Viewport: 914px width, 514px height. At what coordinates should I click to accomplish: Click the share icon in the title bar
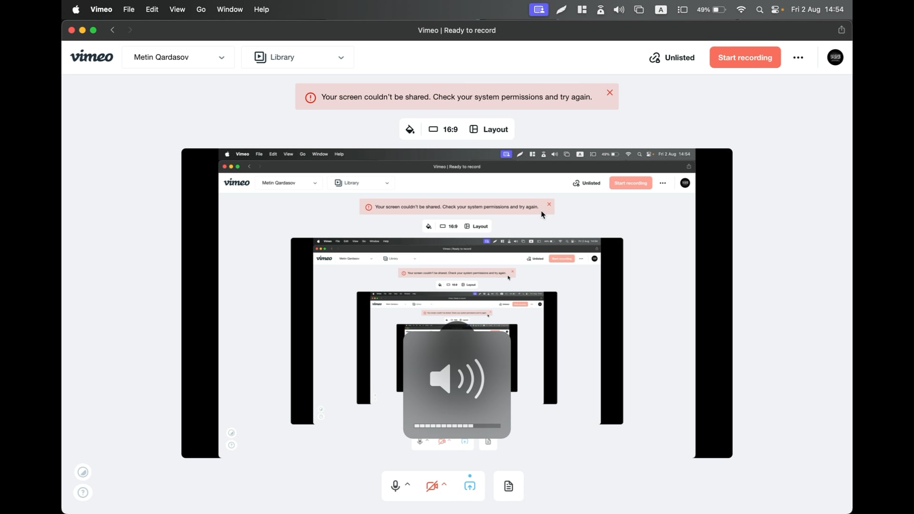click(x=841, y=30)
